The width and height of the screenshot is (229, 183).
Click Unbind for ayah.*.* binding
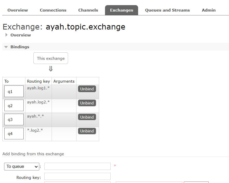87,117
